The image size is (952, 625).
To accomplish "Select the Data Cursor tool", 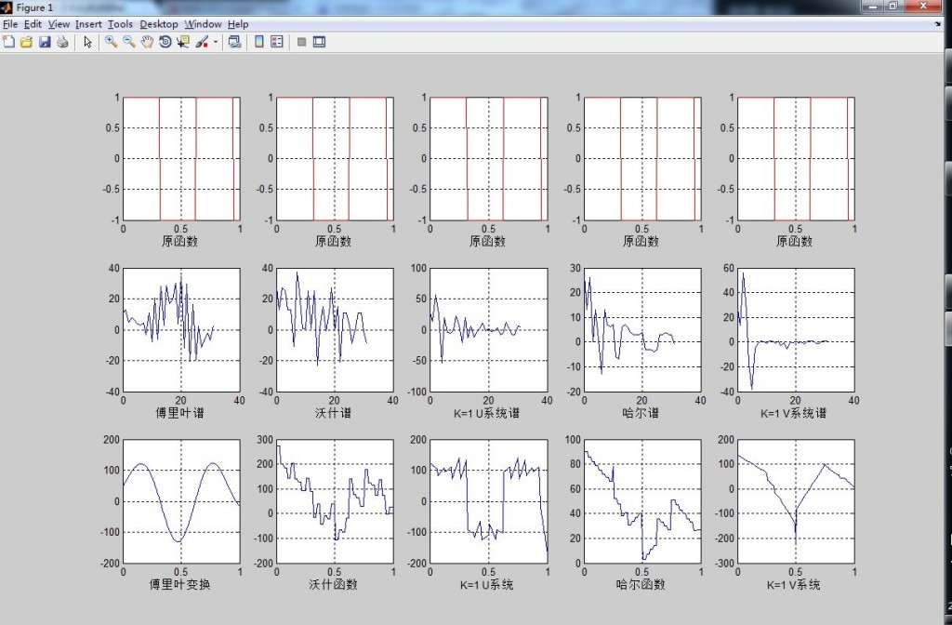I will click(x=183, y=42).
